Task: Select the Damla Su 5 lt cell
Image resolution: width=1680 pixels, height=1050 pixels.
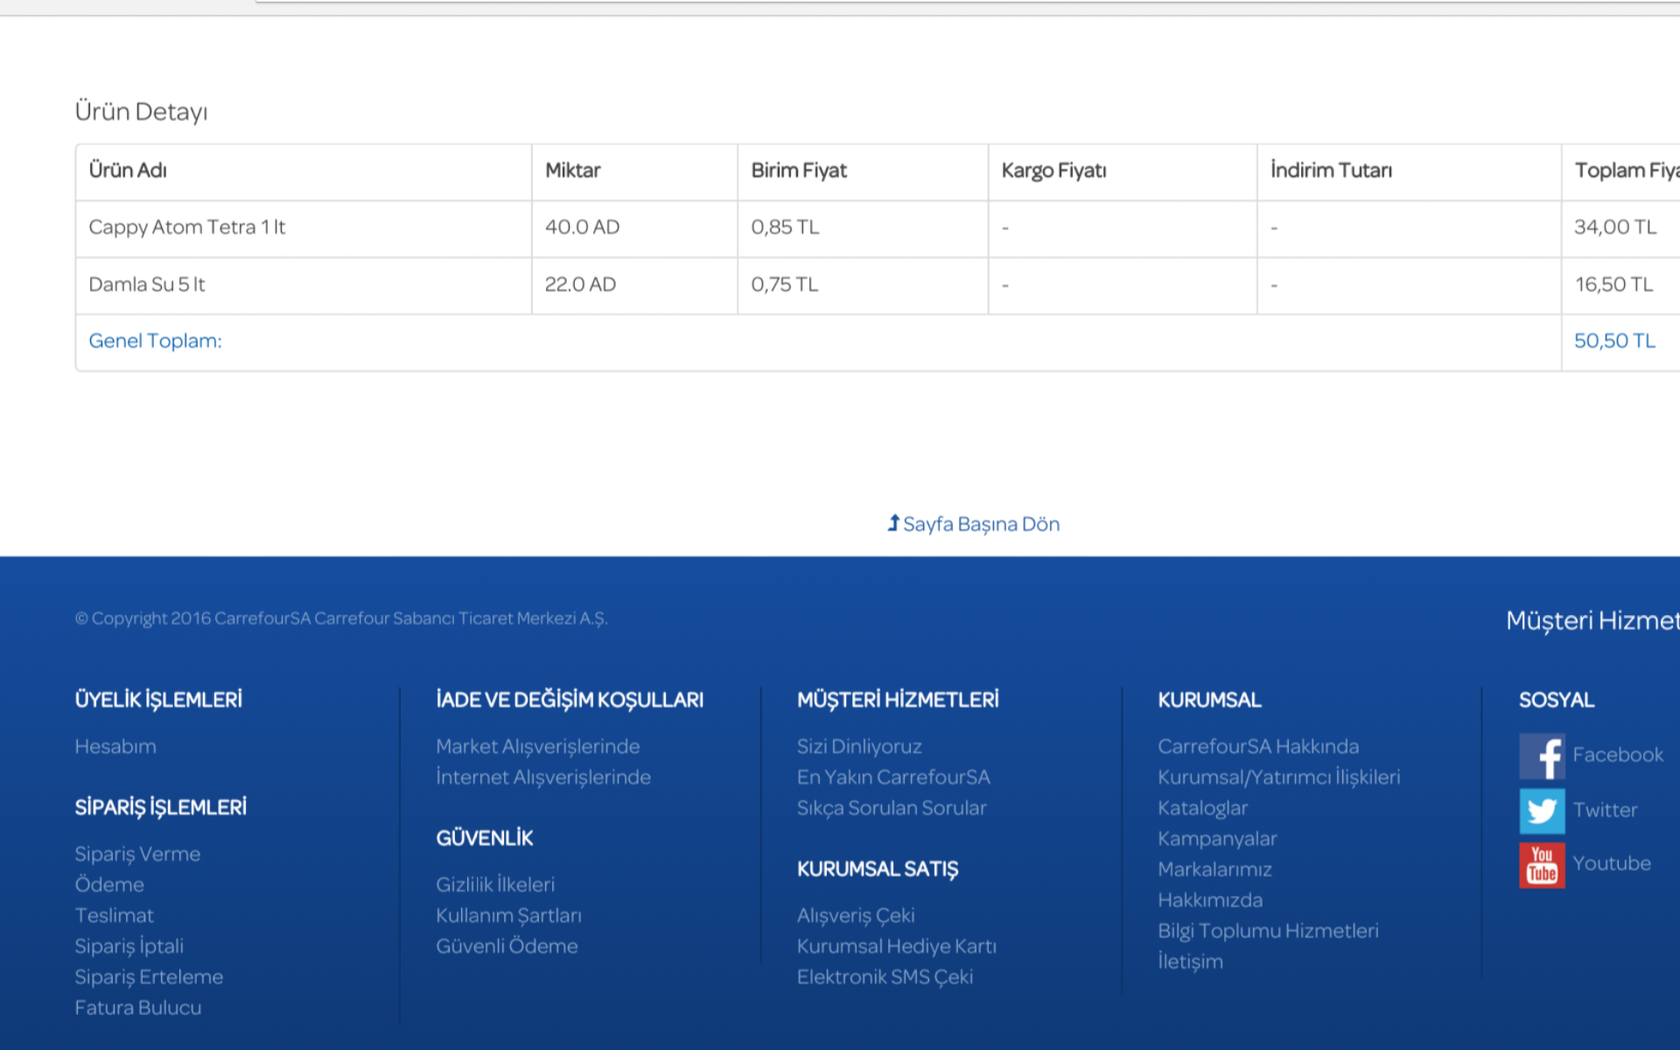Action: pos(304,285)
